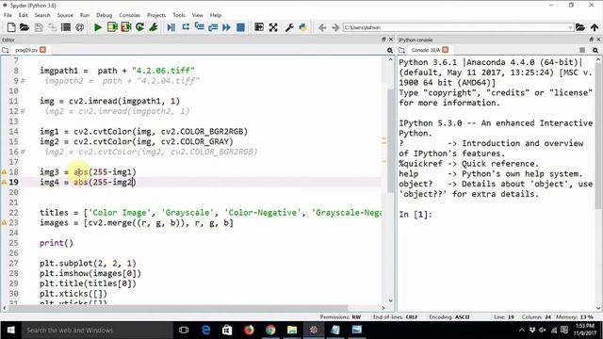Viewport: 603px width, 339px height.
Task: Save all files from the toolbar
Action: 52,27
